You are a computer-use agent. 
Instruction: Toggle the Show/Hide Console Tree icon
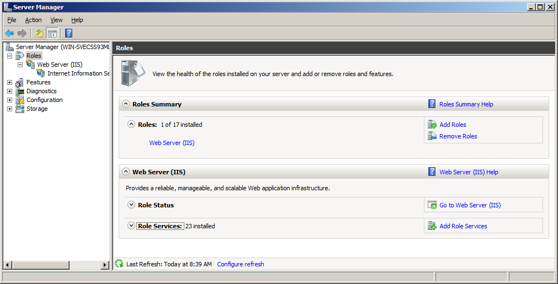pyautogui.click(x=52, y=34)
